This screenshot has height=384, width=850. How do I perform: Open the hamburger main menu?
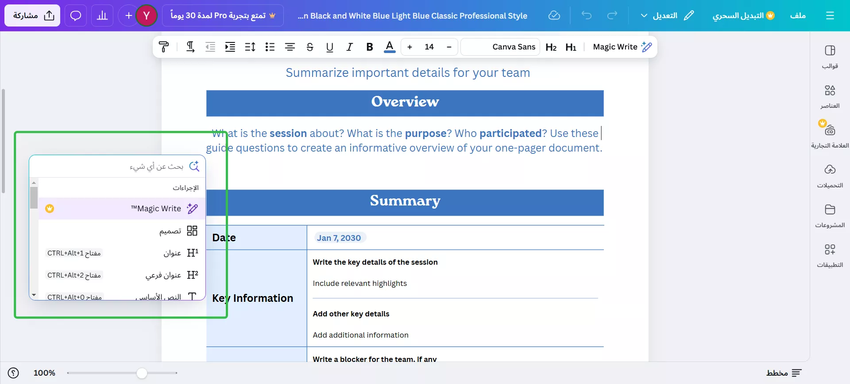click(830, 15)
